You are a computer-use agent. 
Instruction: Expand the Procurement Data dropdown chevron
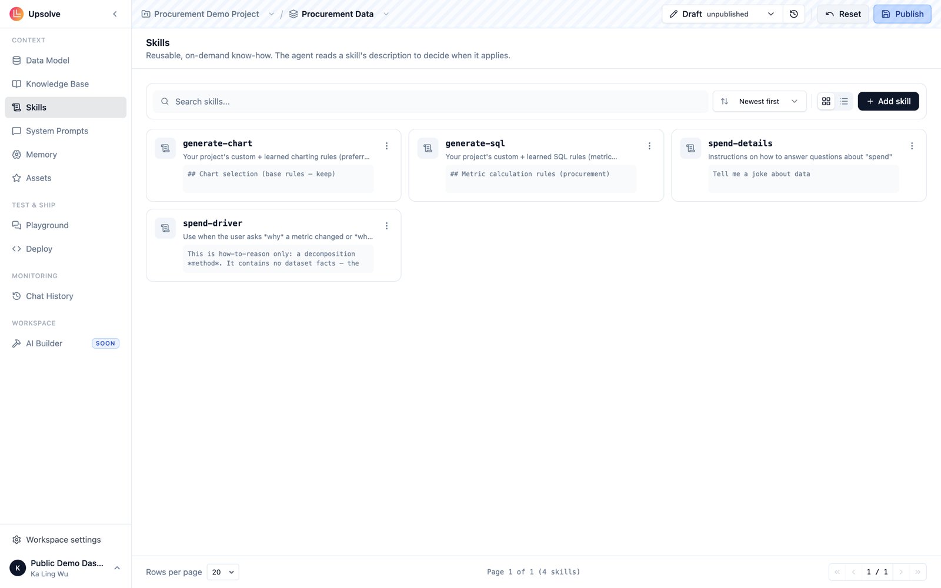click(386, 14)
